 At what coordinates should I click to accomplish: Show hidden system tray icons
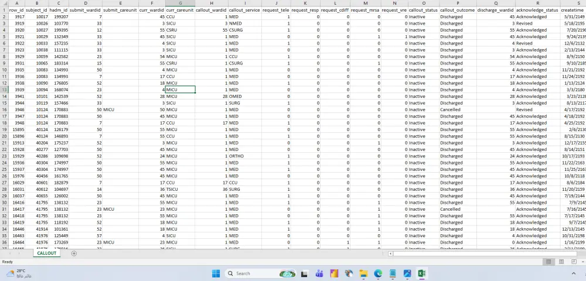pos(574,273)
